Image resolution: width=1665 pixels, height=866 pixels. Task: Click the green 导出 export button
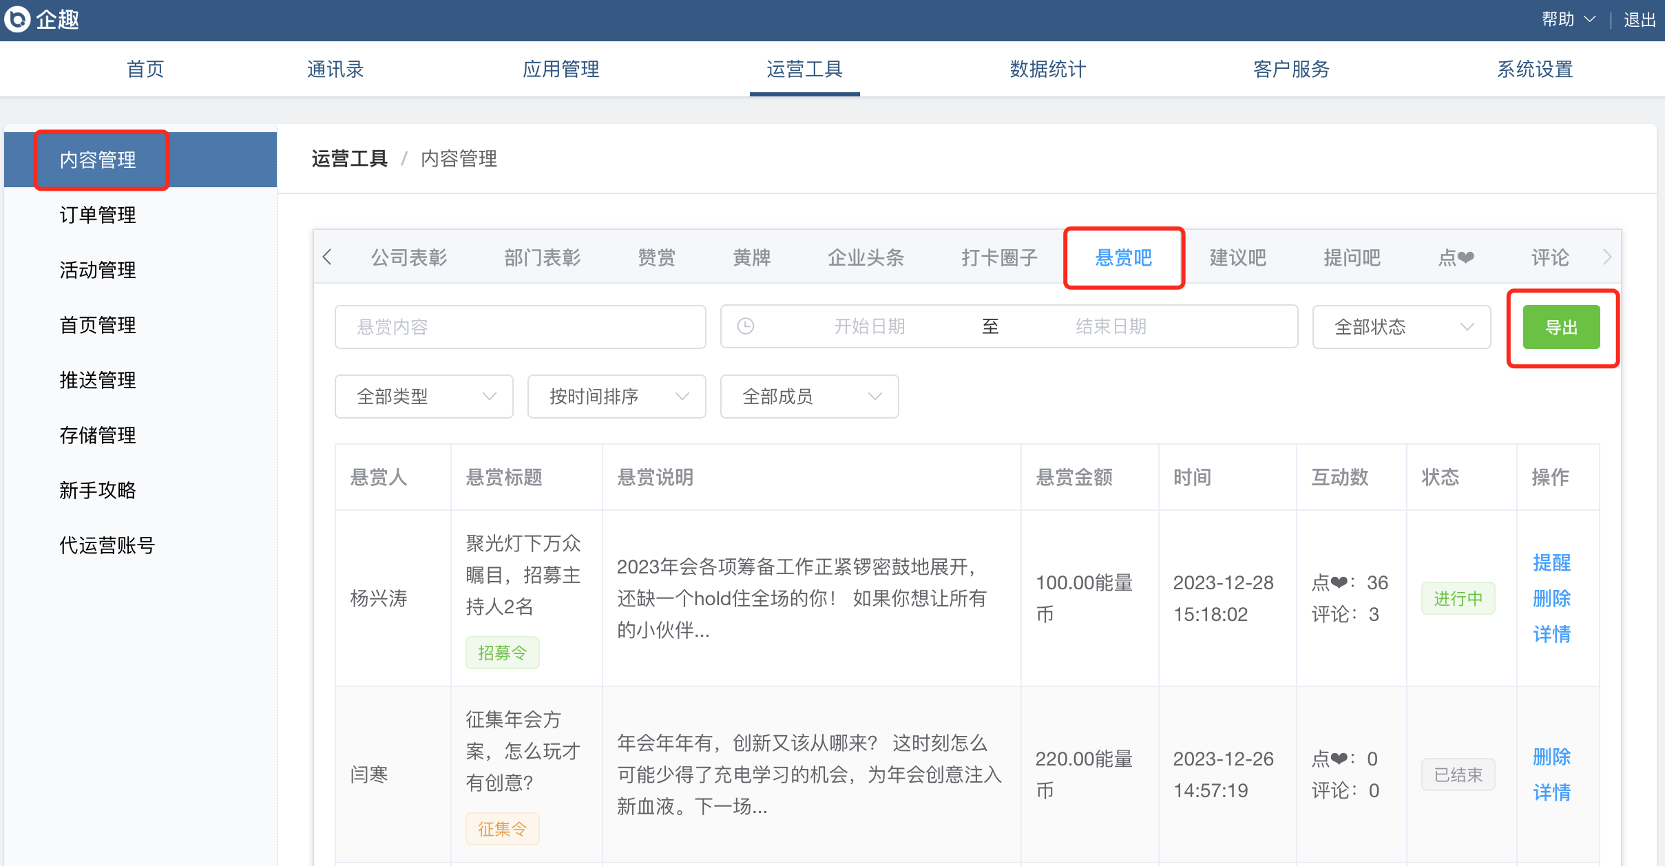1561,328
